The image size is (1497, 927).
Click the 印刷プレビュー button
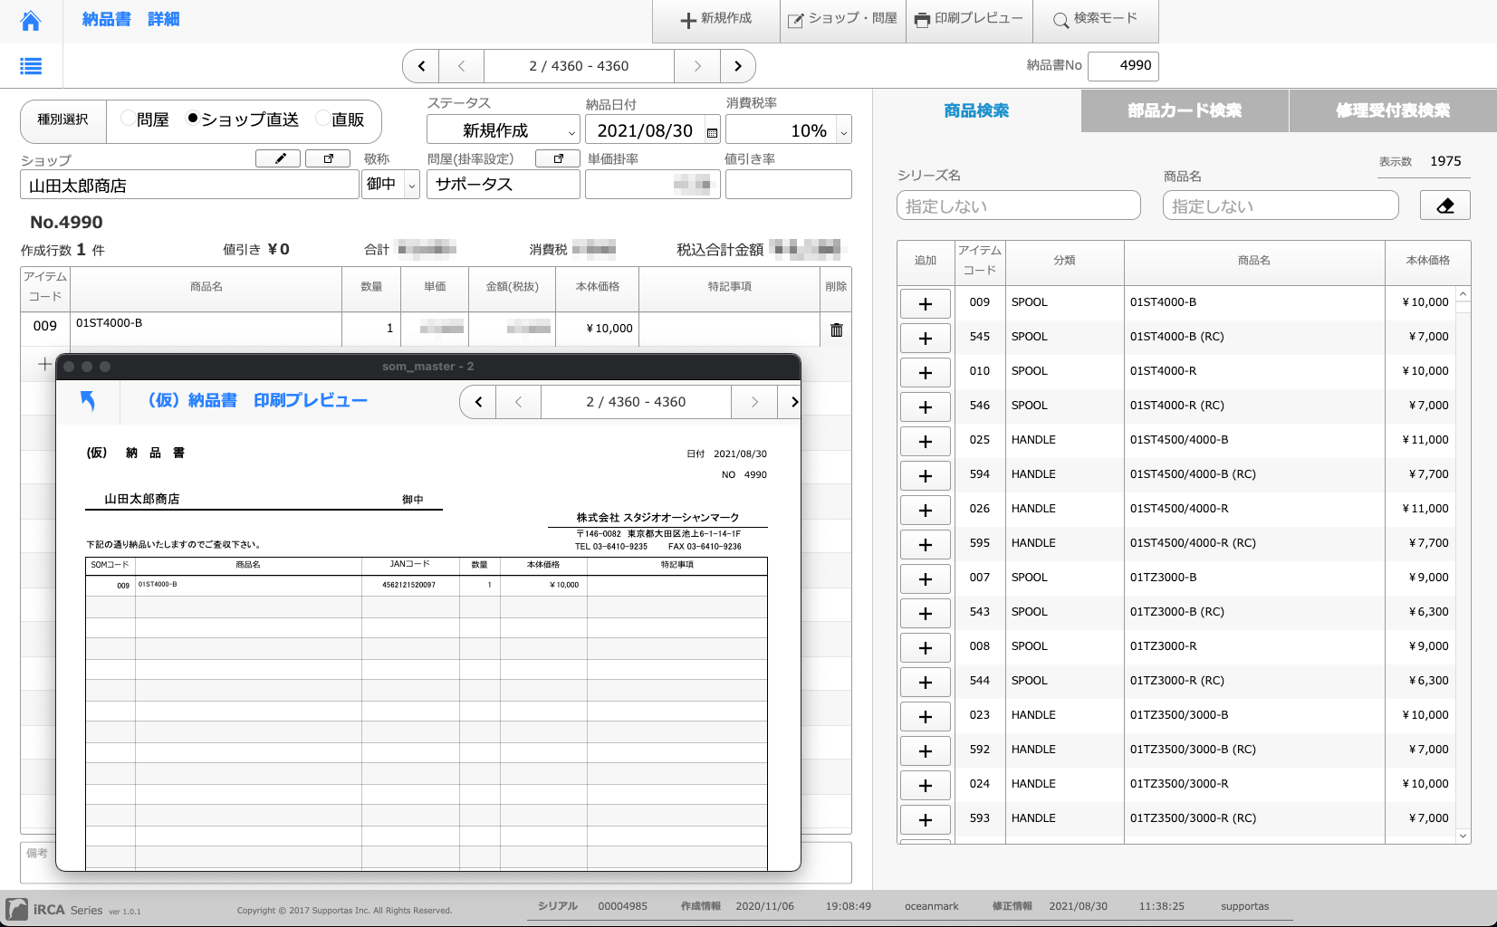click(x=968, y=19)
